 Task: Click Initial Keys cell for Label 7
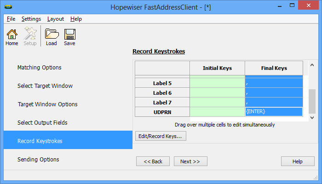pyautogui.click(x=217, y=103)
